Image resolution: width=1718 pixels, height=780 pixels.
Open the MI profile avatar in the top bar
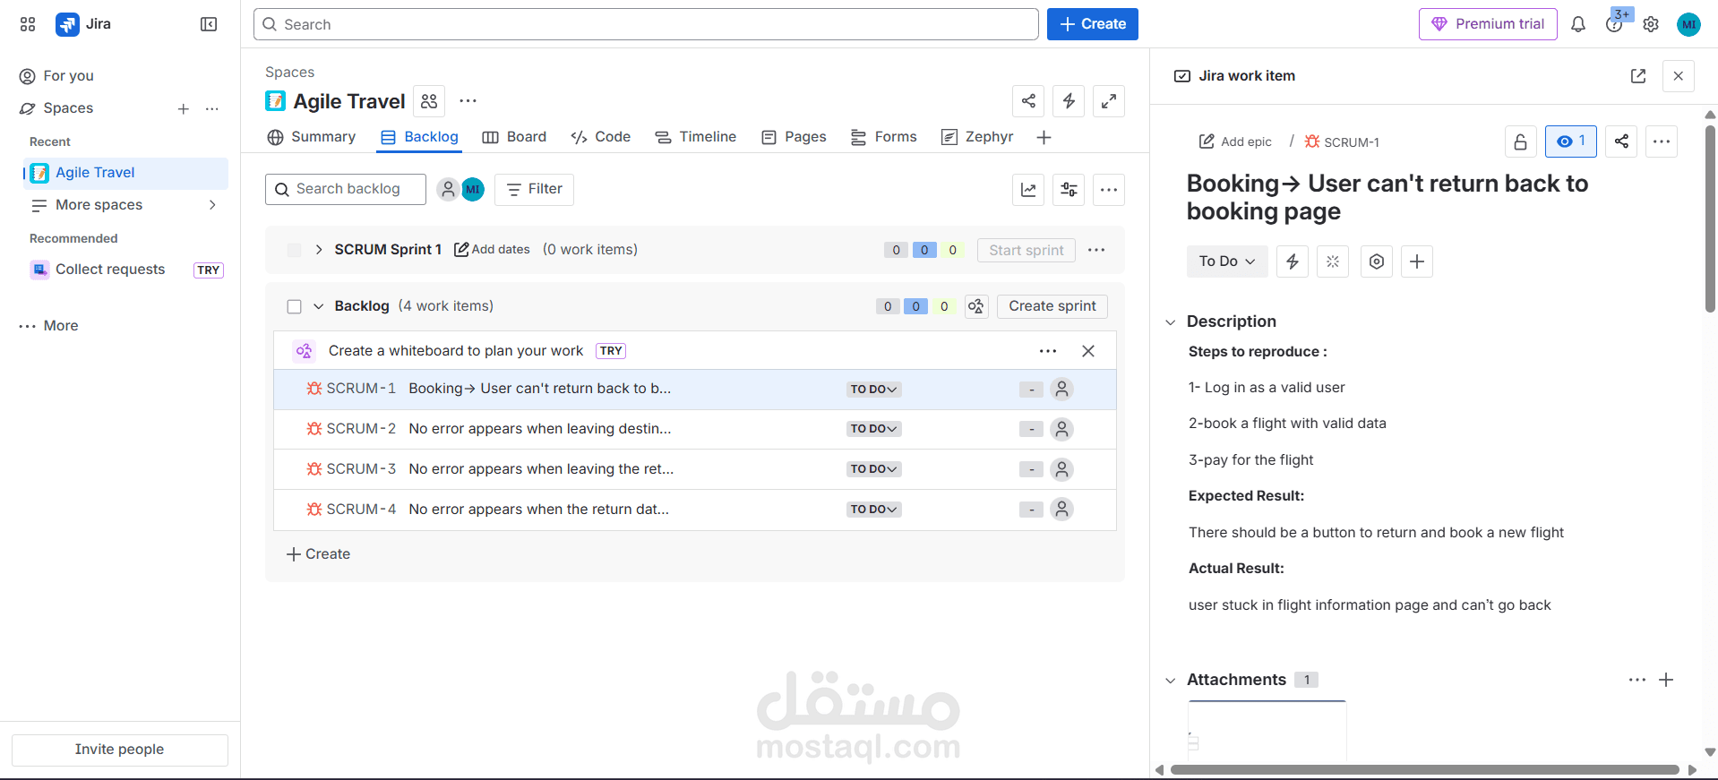1688,24
